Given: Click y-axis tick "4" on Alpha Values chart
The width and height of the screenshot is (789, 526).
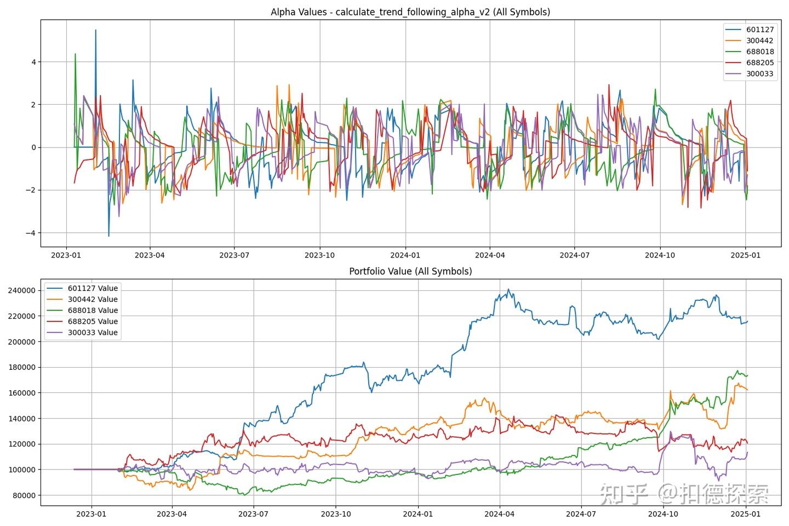Looking at the screenshot, I should pyautogui.click(x=33, y=62).
